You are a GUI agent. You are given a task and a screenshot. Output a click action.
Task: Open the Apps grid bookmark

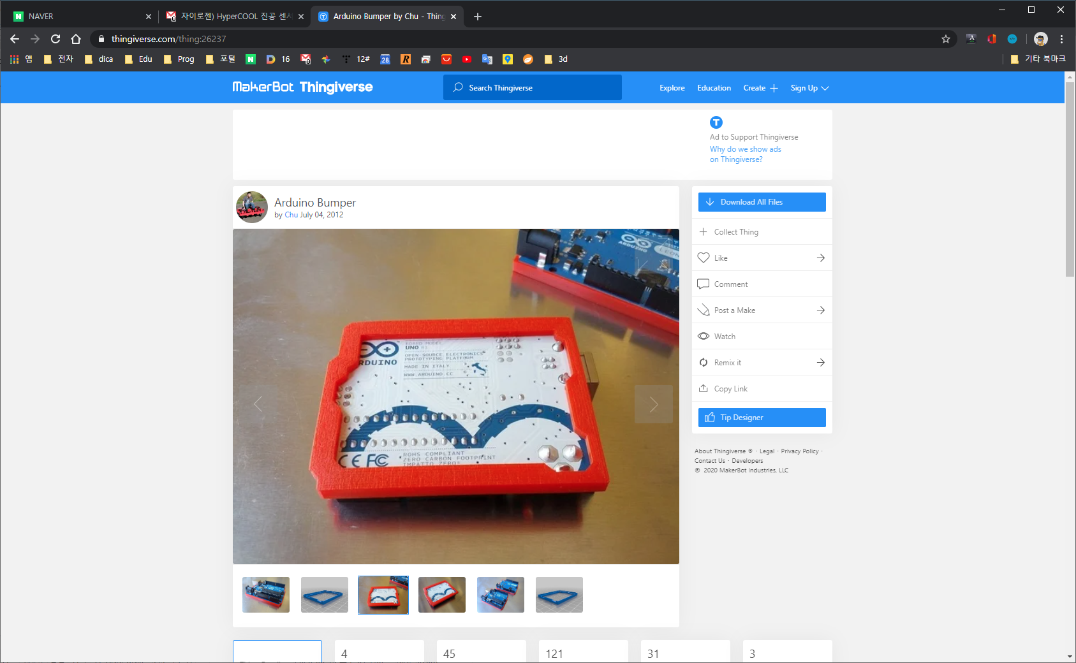[14, 59]
